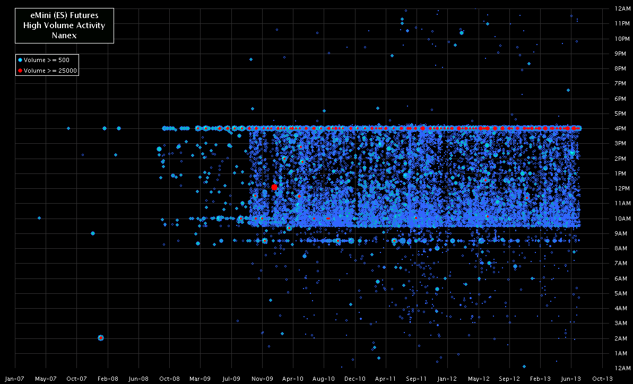Screen dimensions: 633x384
Task: Click the 'Sep-11' x-axis label
Action: tap(417, 379)
